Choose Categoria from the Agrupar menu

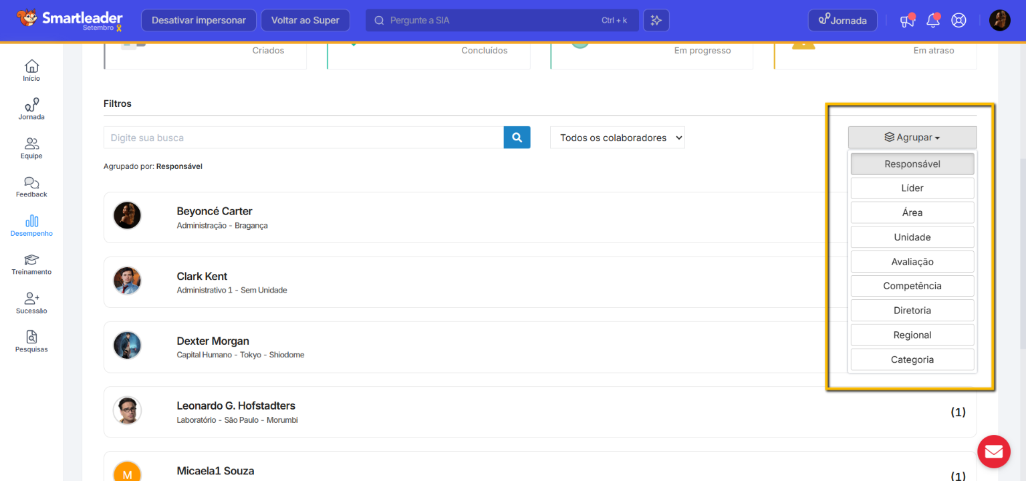(912, 359)
